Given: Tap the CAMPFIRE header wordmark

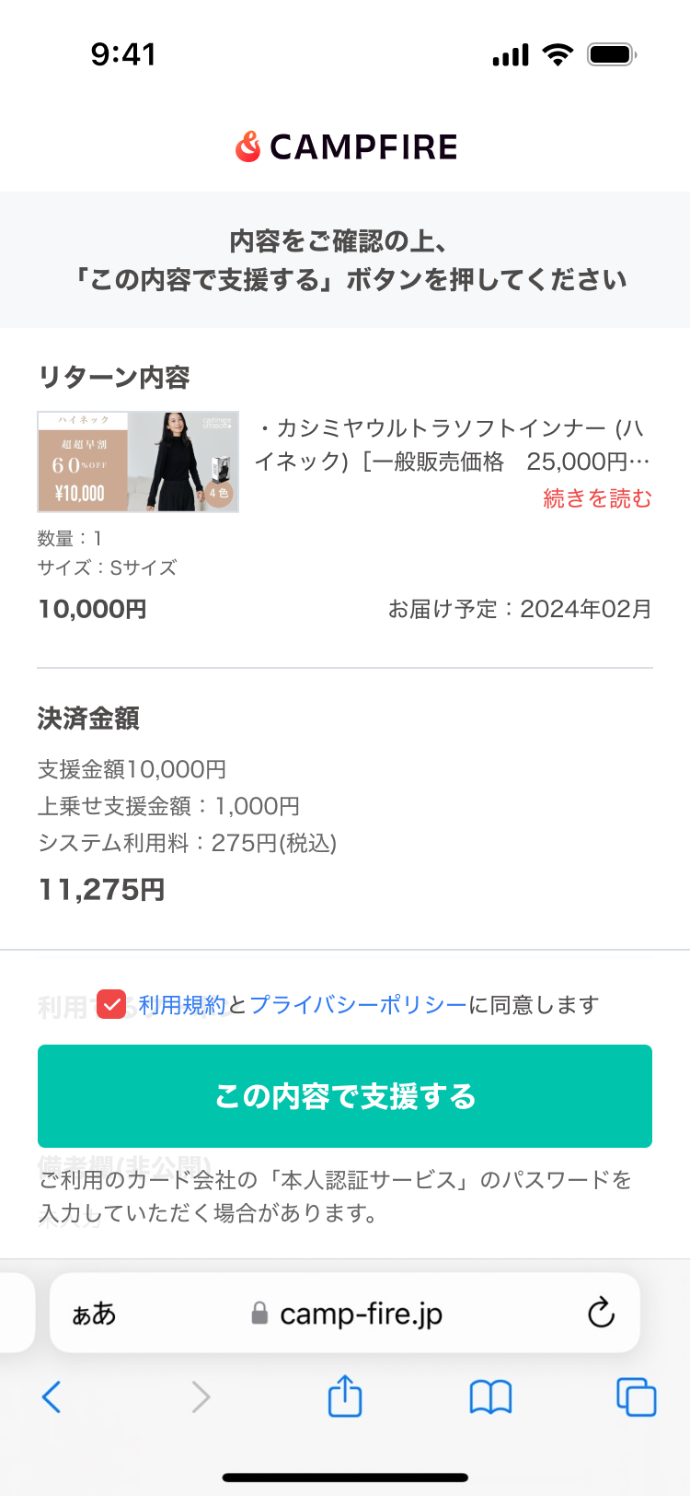Looking at the screenshot, I should 363,146.
